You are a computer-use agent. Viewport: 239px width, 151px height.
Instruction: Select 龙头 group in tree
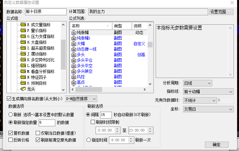31,89
